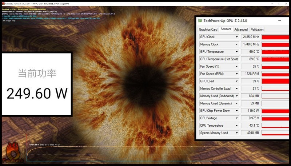Open GPU Temperature (Hot Spot) dropdown

coord(237,59)
